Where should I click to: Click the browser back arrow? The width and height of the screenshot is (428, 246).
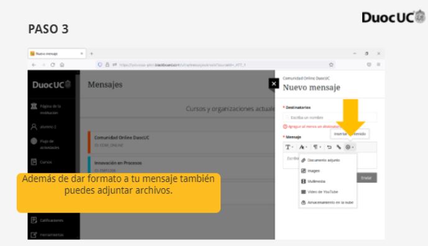pyautogui.click(x=34, y=65)
